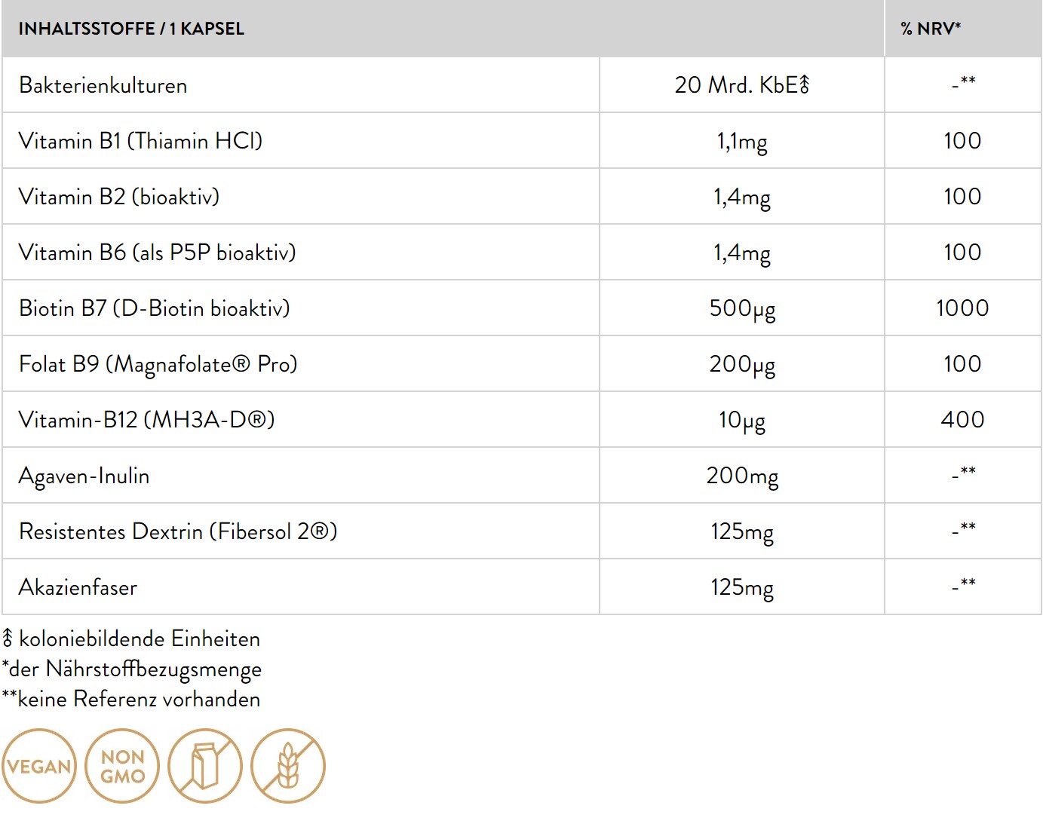Screen dimensions: 1043x830
Task: Click the Inhaltsstoffe / 1 Kapsel header
Action: point(131,29)
